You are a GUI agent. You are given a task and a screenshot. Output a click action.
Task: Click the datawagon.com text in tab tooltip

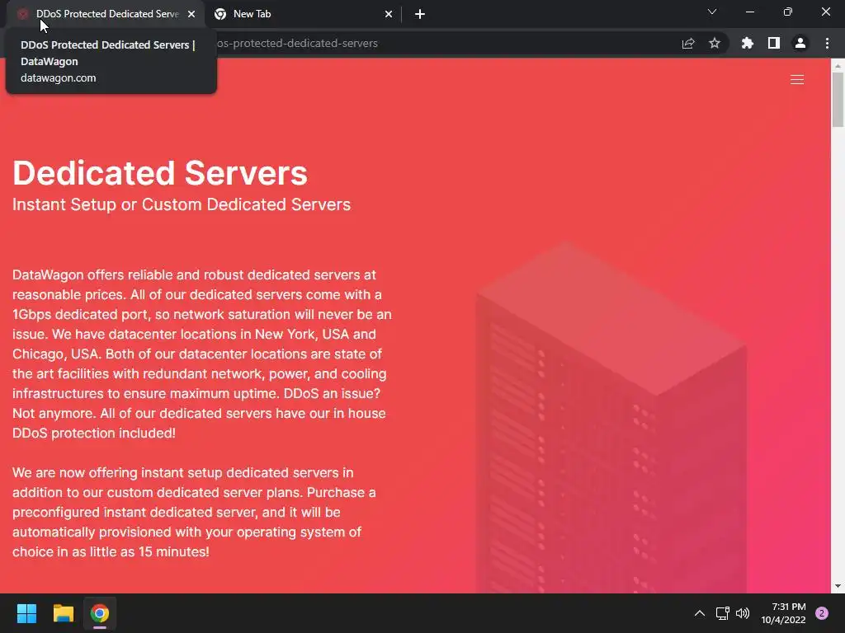coord(59,78)
